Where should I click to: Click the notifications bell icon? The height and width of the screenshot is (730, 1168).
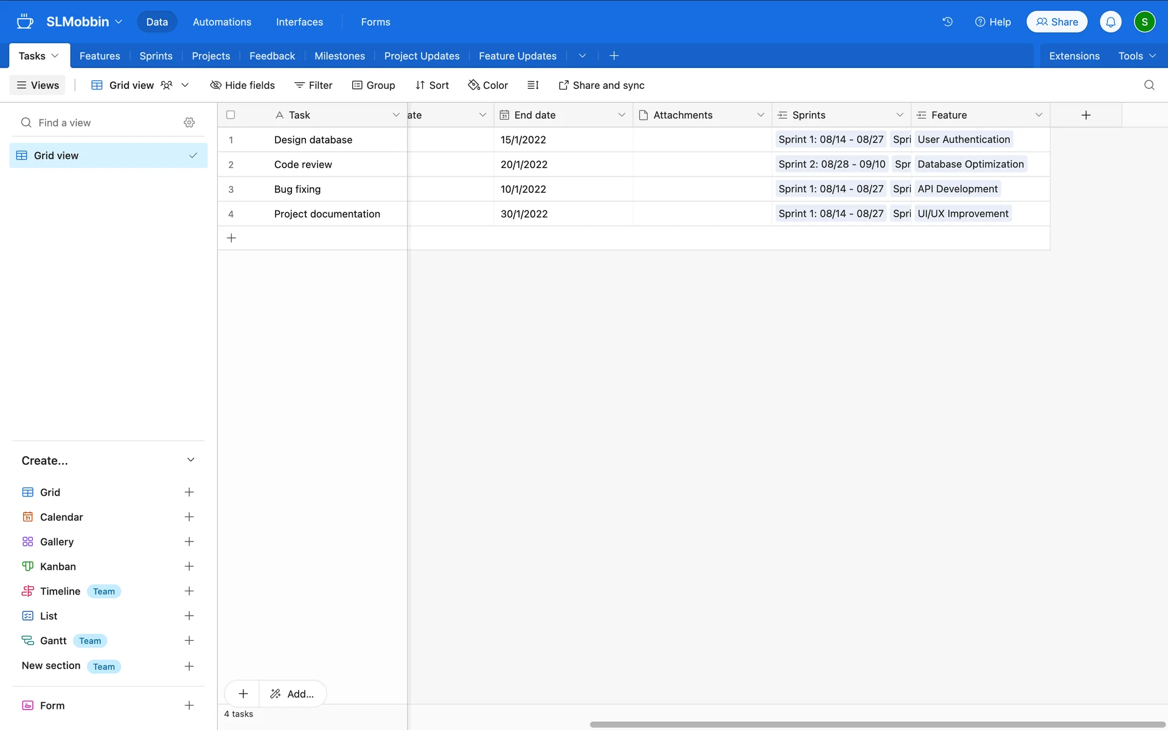[x=1110, y=22]
